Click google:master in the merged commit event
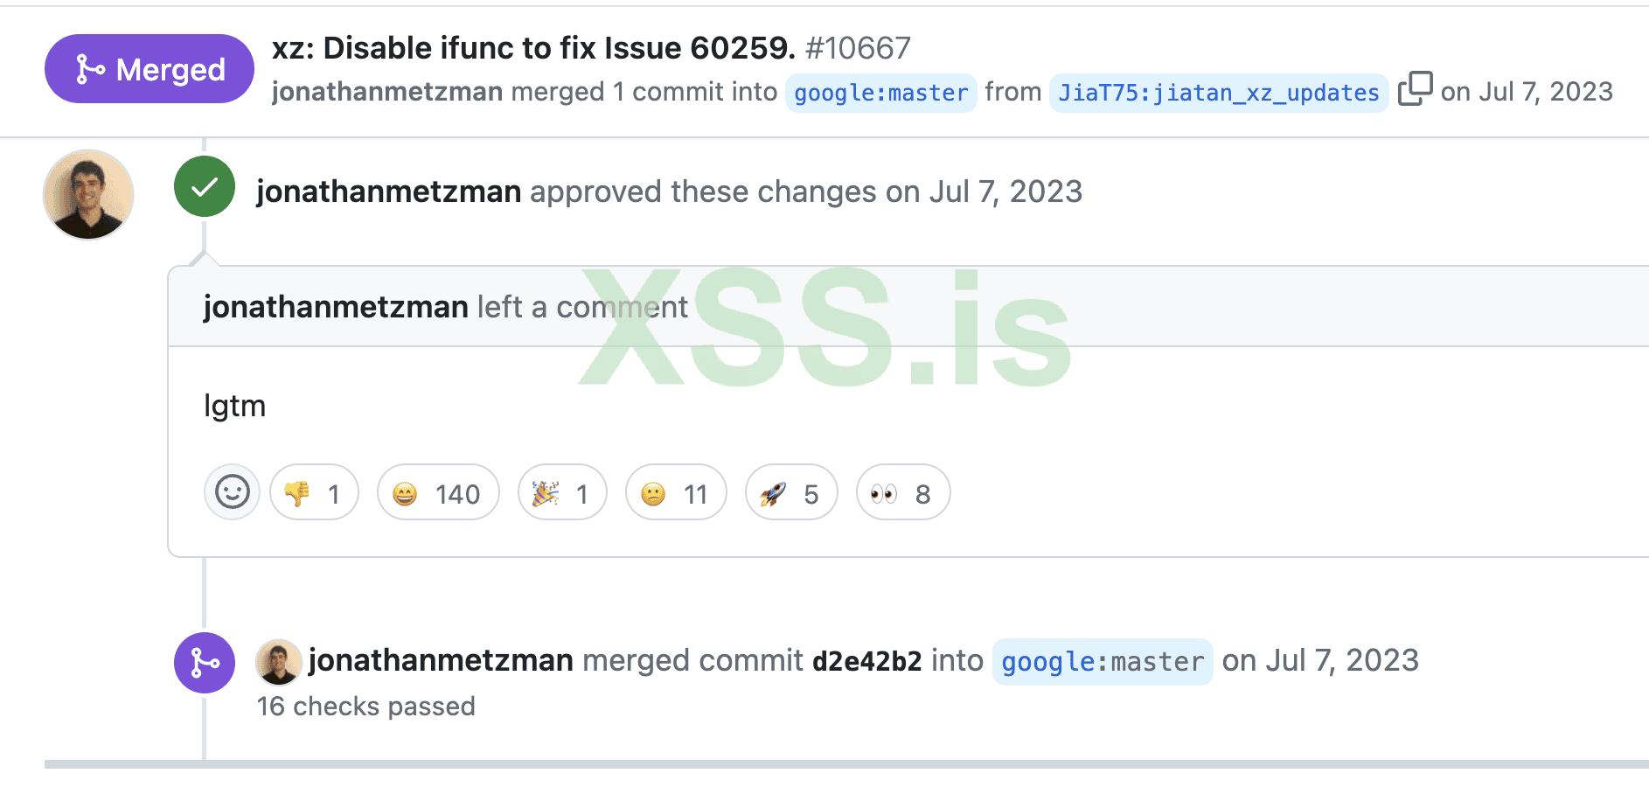Screen dimensions: 1649x787 1102,662
